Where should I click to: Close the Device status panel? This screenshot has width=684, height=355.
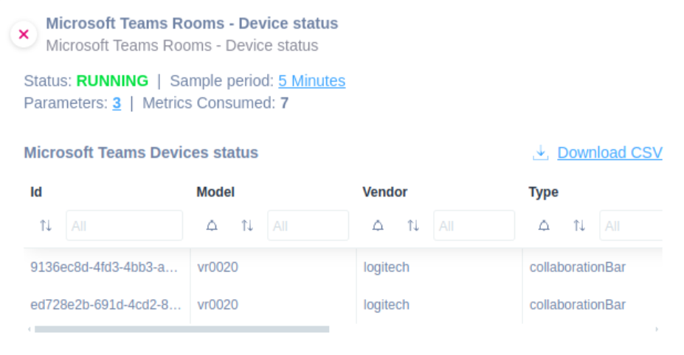[24, 34]
